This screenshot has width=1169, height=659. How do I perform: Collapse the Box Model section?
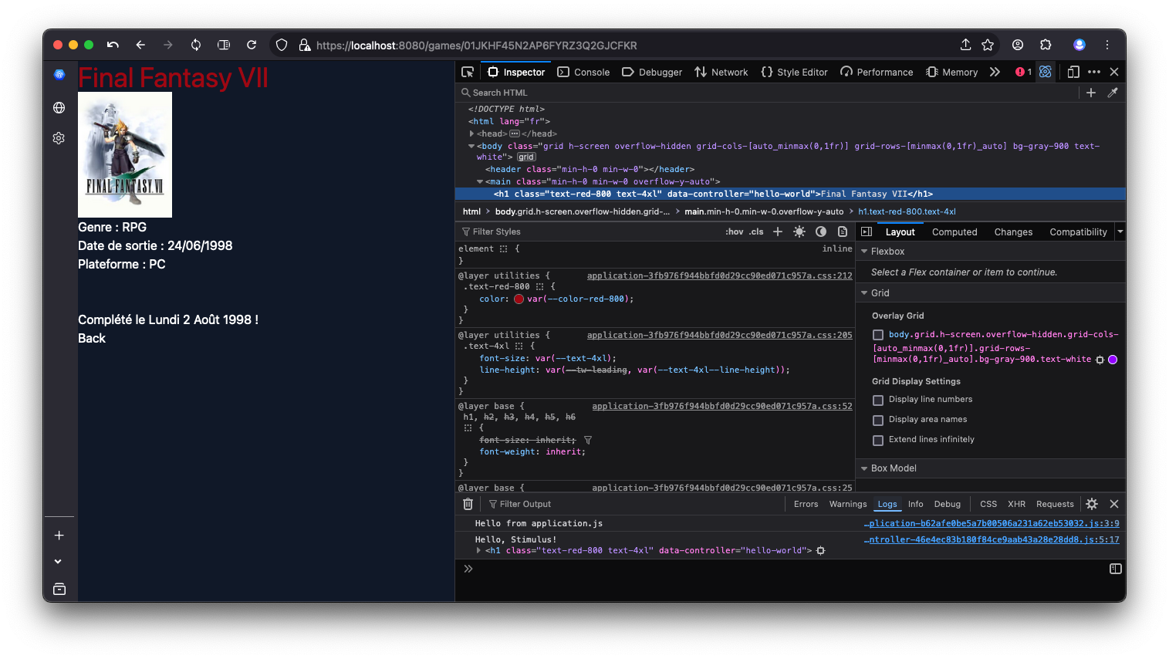point(865,468)
